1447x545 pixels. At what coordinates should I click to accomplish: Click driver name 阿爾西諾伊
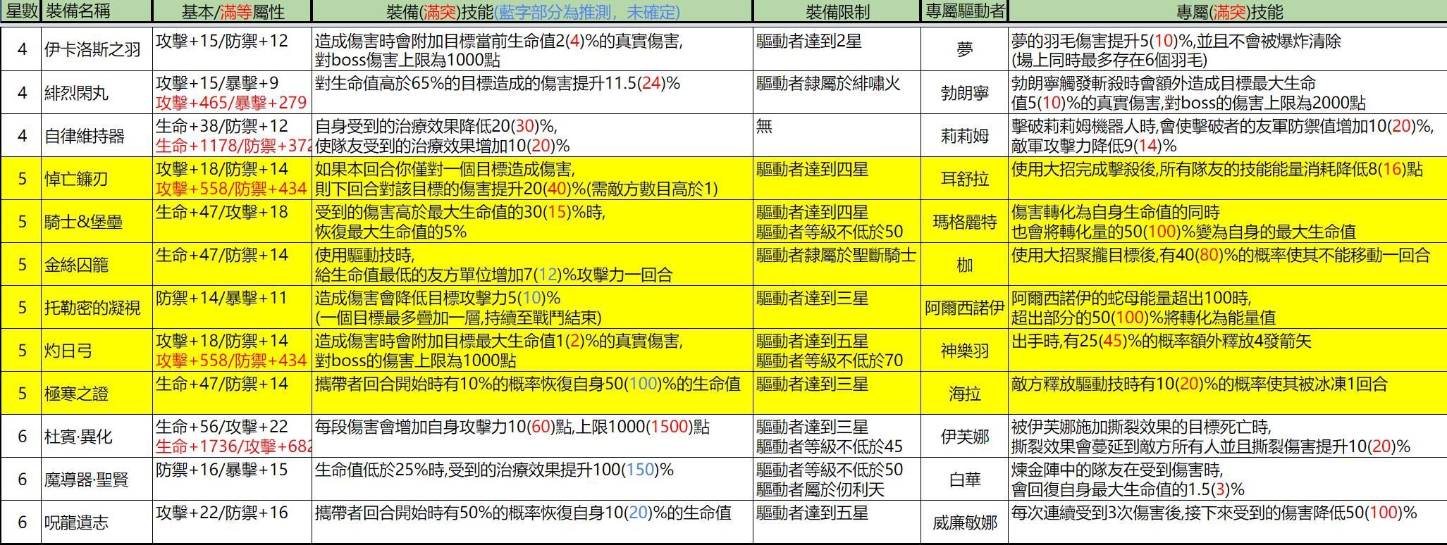[964, 307]
